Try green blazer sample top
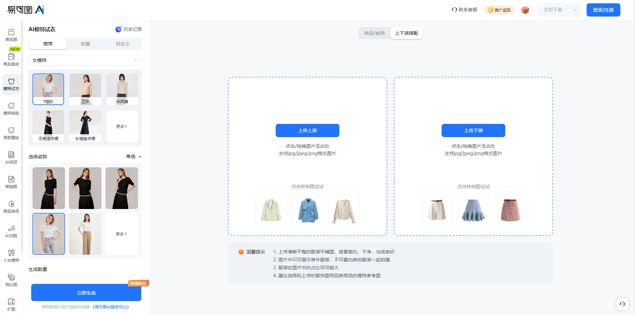Image resolution: width=635 pixels, height=315 pixels. tap(271, 210)
